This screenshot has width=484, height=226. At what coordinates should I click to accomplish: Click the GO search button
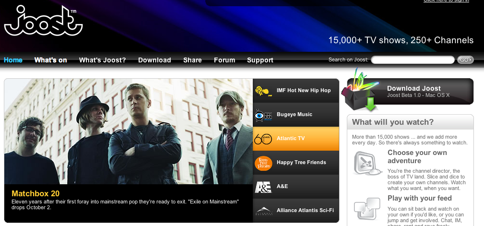click(x=465, y=59)
